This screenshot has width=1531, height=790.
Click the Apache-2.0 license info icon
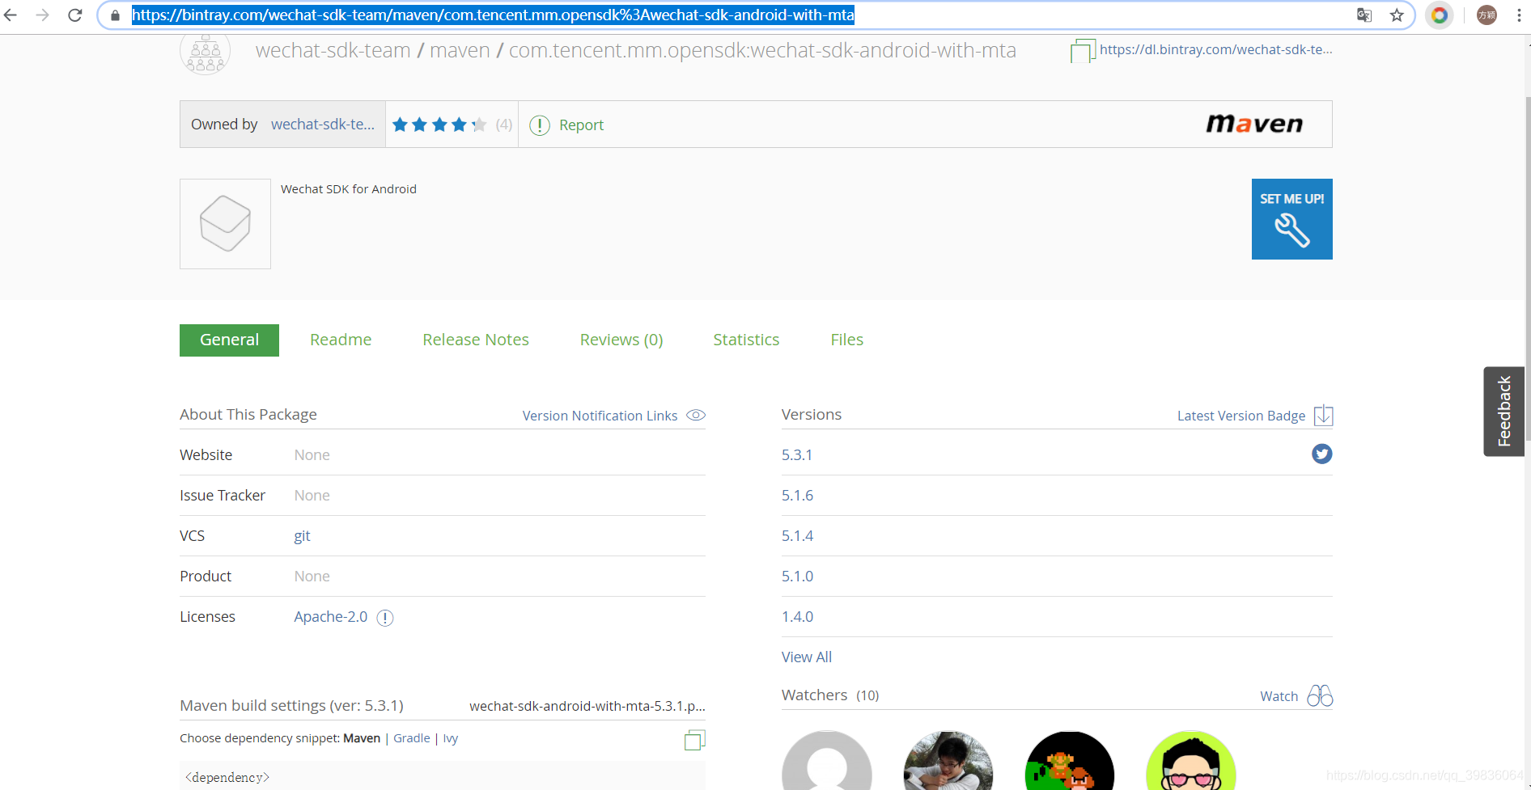coord(385,618)
